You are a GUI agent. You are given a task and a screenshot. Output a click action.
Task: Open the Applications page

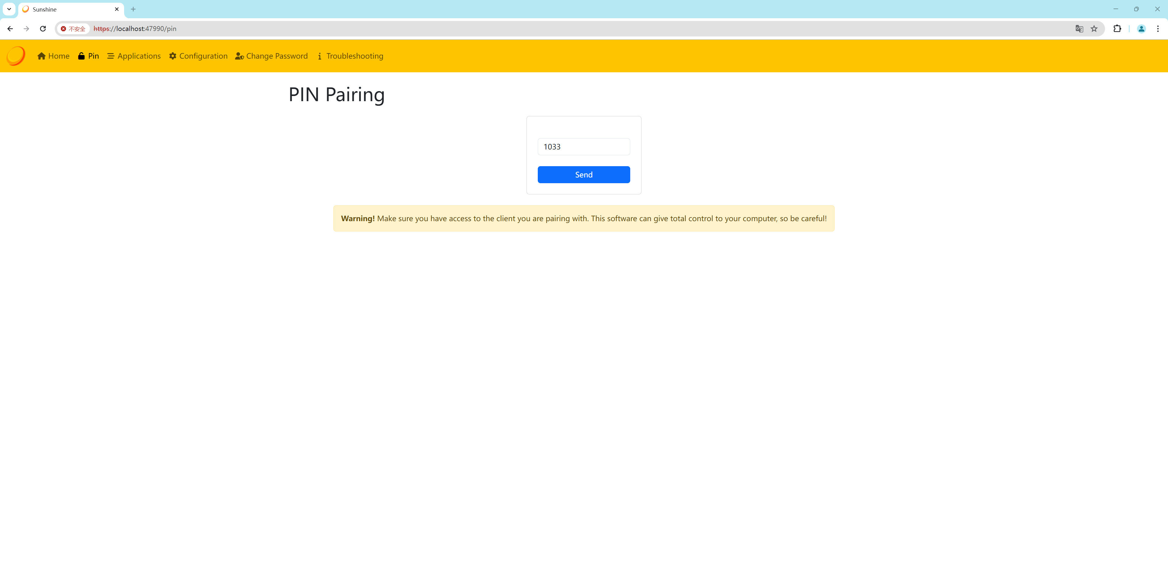[134, 56]
